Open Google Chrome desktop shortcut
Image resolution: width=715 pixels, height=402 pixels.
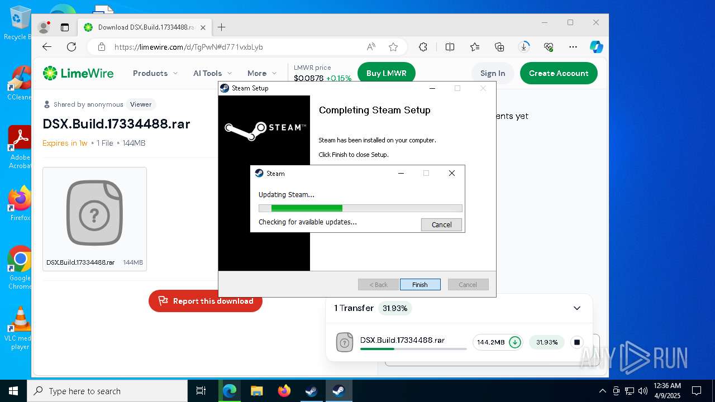click(x=20, y=268)
